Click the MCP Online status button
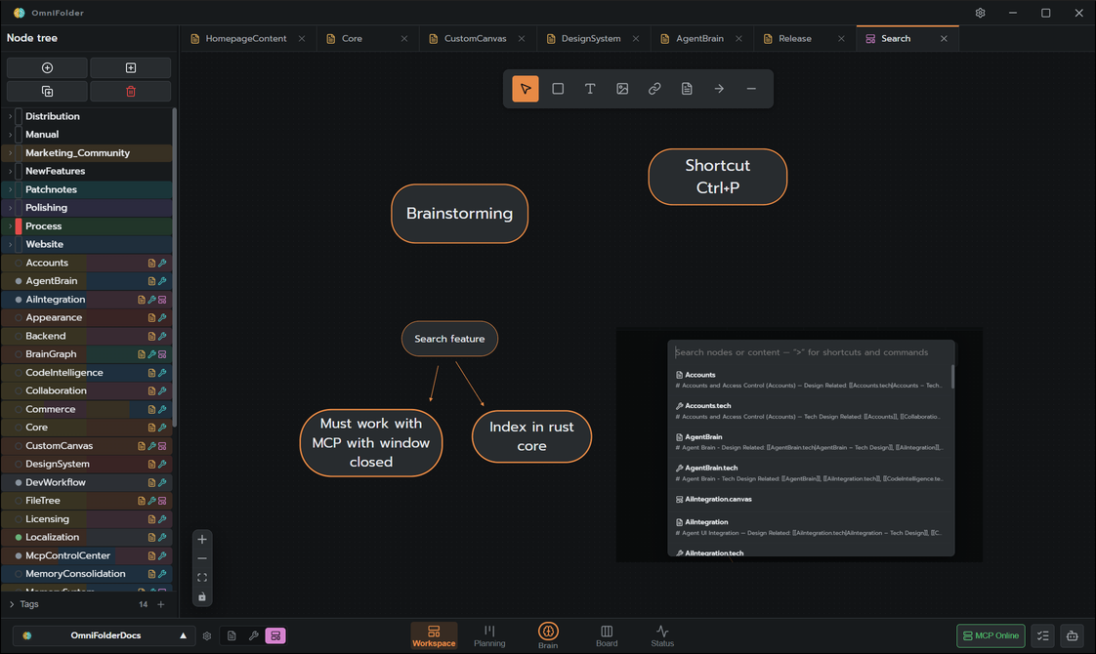 click(x=991, y=635)
